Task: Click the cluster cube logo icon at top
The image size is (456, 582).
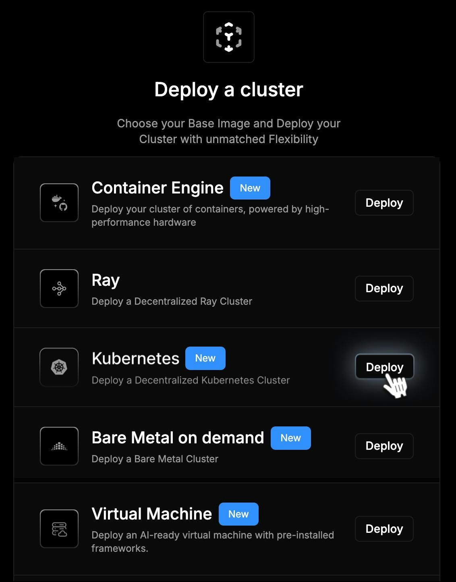Action: click(x=229, y=37)
